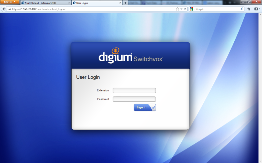Expand the URL history dropdown arrow
The height and width of the screenshot is (163, 262).
click(181, 9)
